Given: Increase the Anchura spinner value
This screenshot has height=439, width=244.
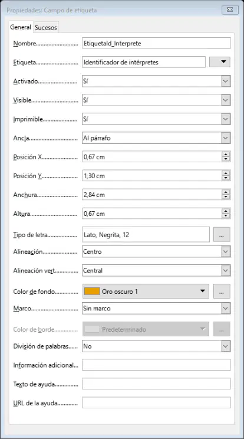Looking at the screenshot, I should 226,192.
